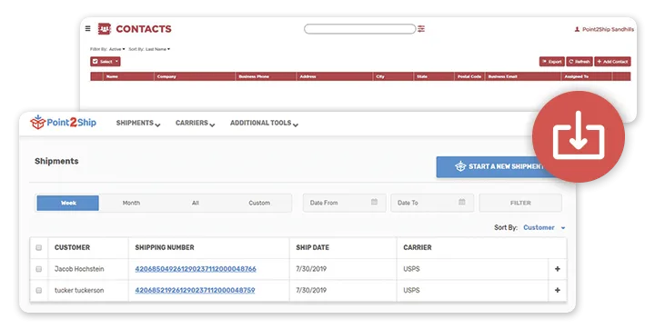Click the Refresh button in Contacts
The height and width of the screenshot is (329, 655).
579,62
